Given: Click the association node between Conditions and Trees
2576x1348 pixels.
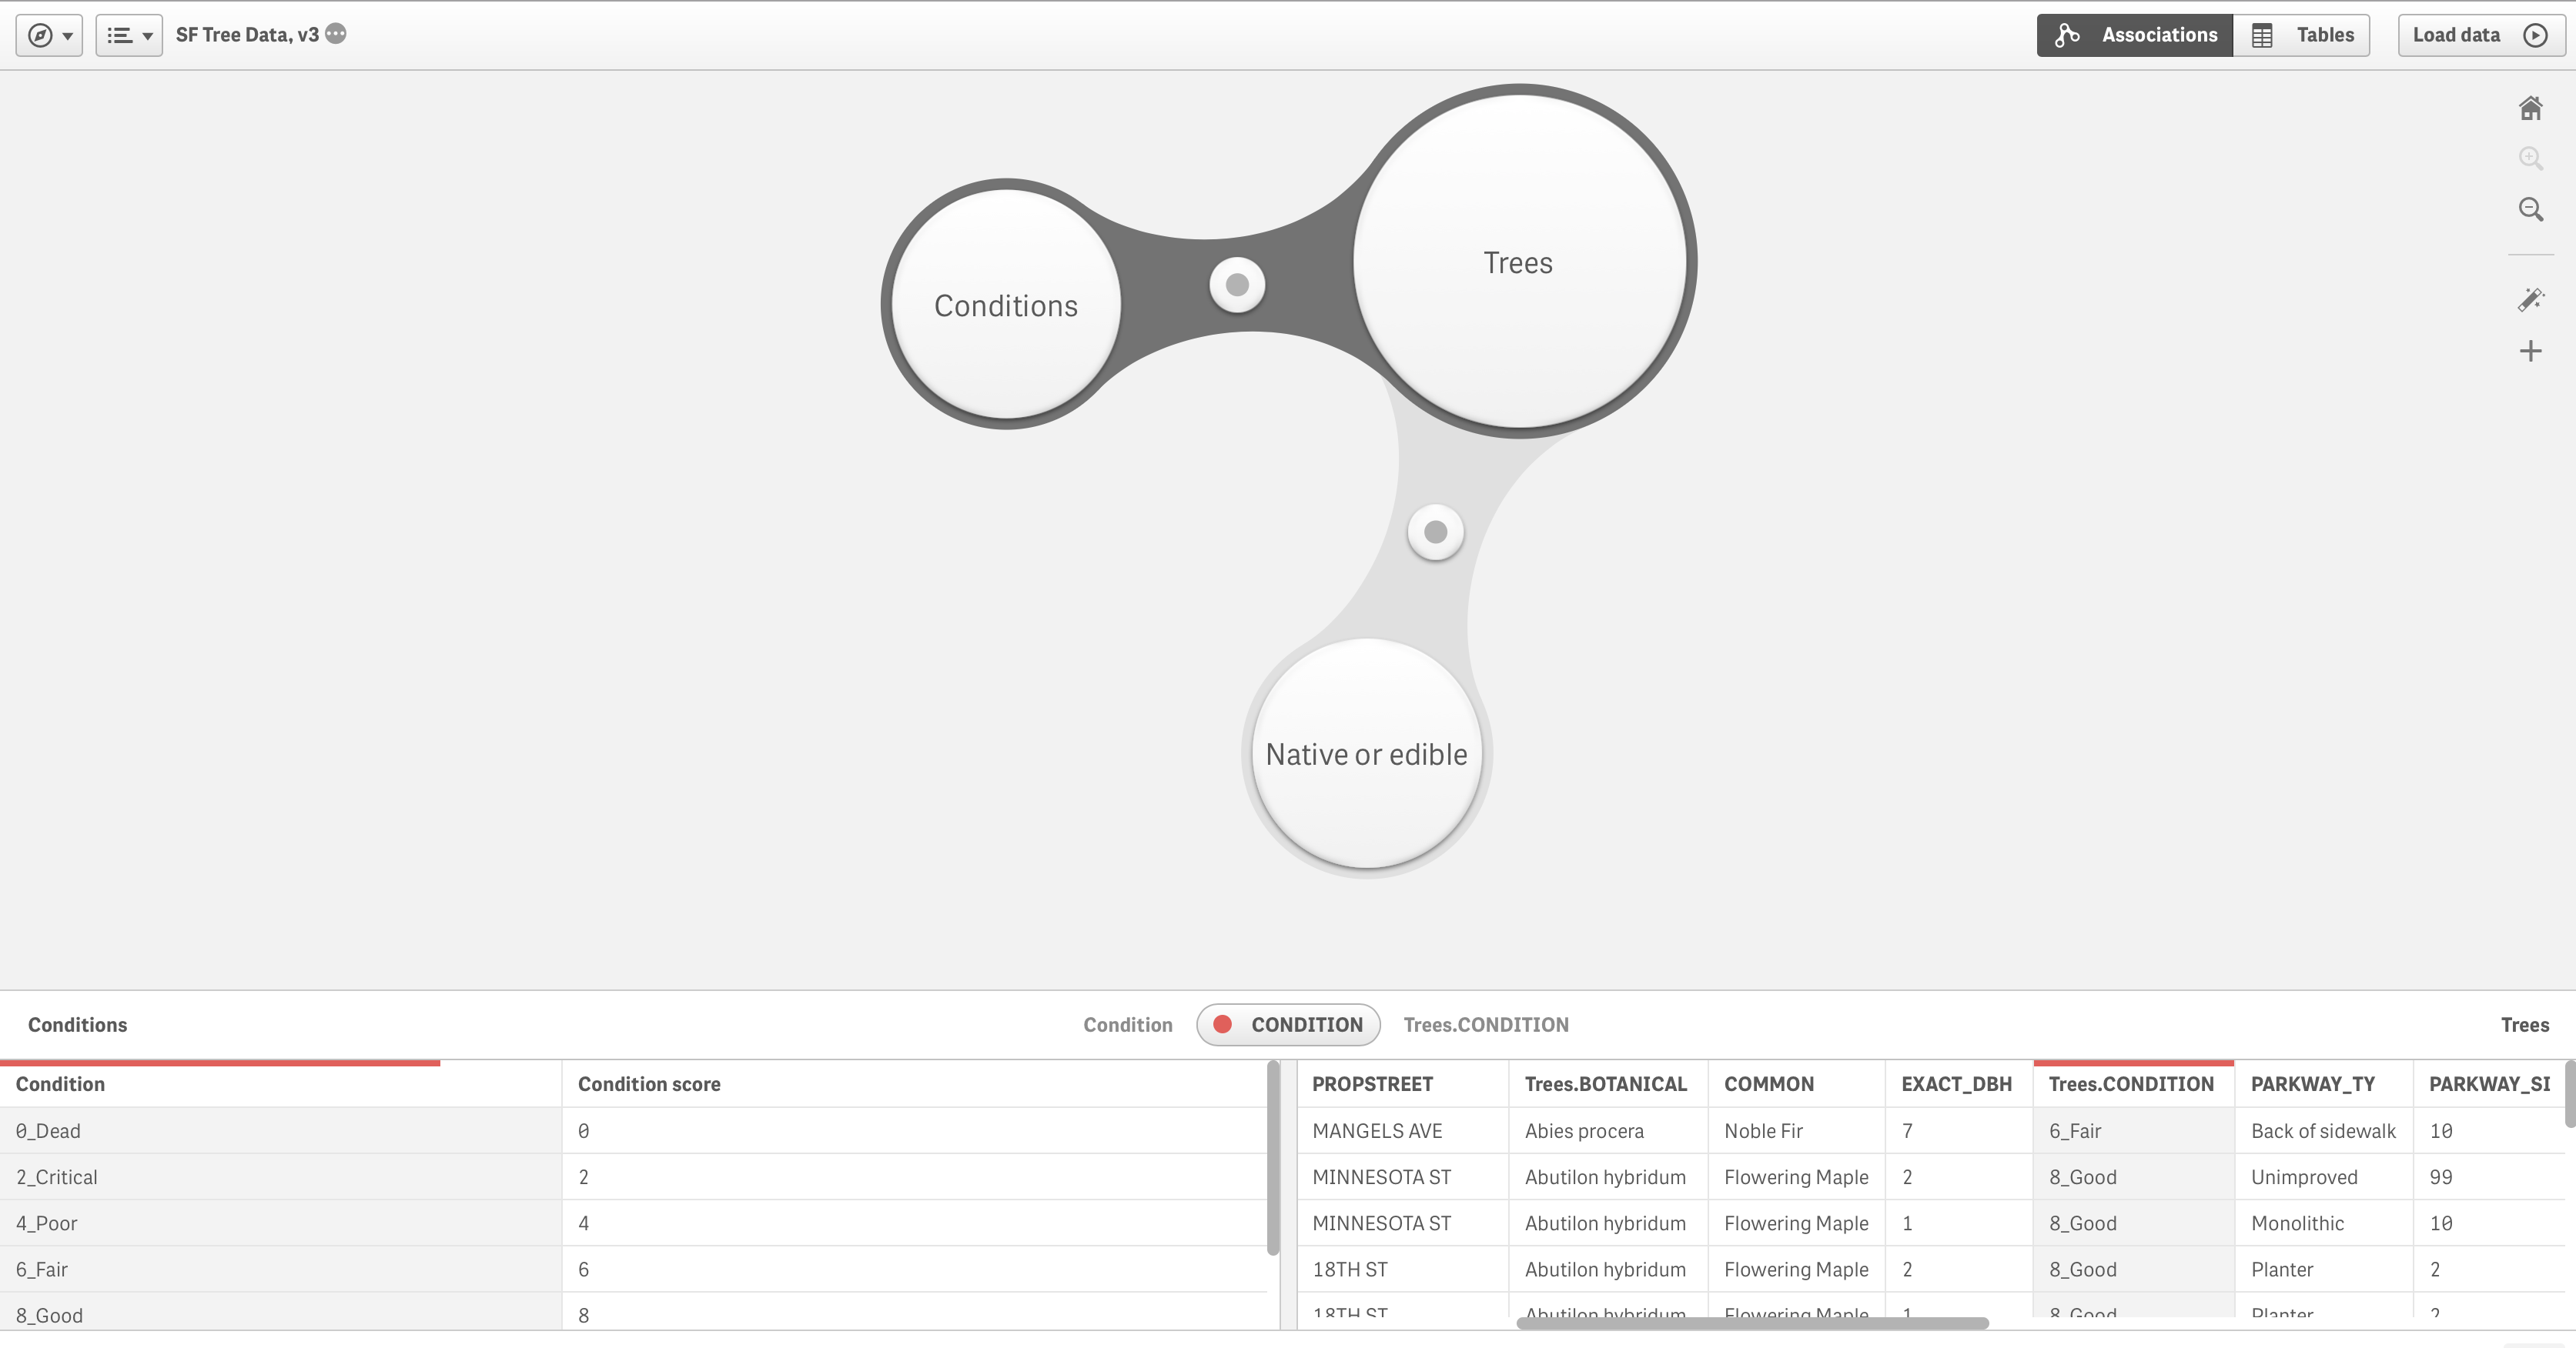Looking at the screenshot, I should coord(1237,285).
